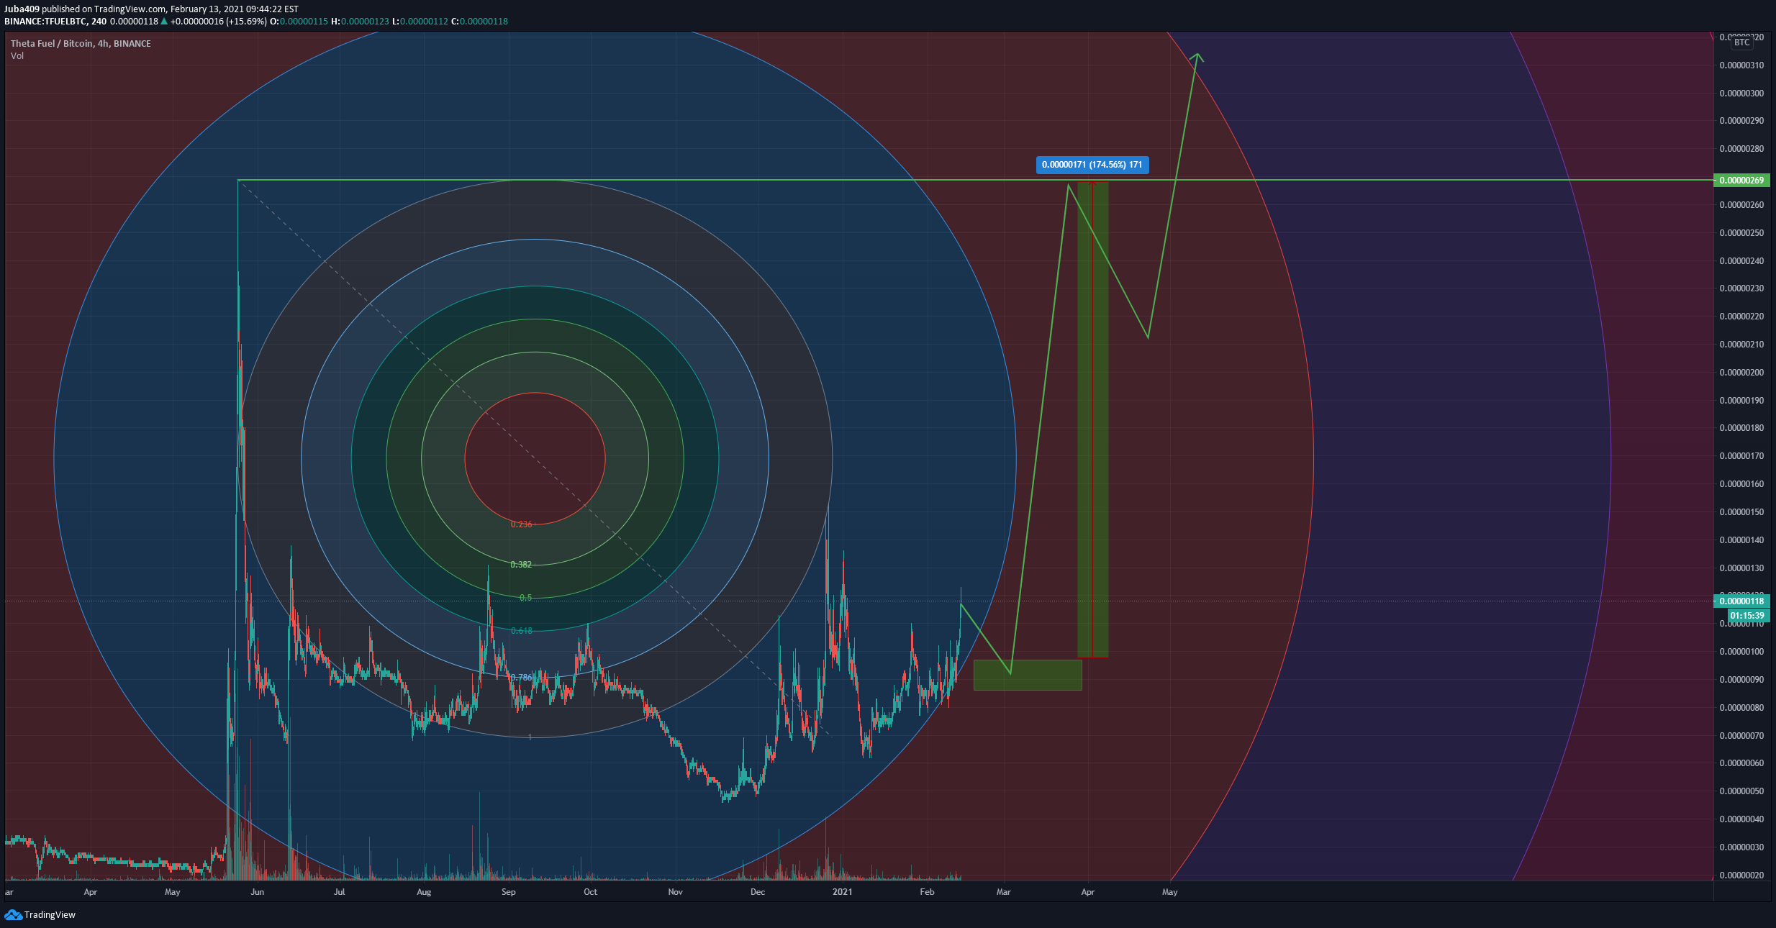Click the Close value C:0.00000118
Viewport: 1776px width, 928px height.
479,22
